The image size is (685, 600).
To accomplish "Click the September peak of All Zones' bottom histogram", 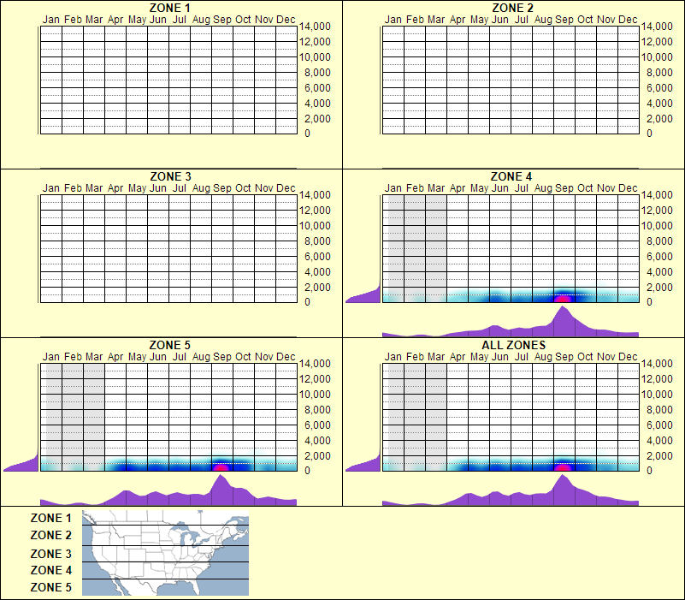I will [563, 488].
